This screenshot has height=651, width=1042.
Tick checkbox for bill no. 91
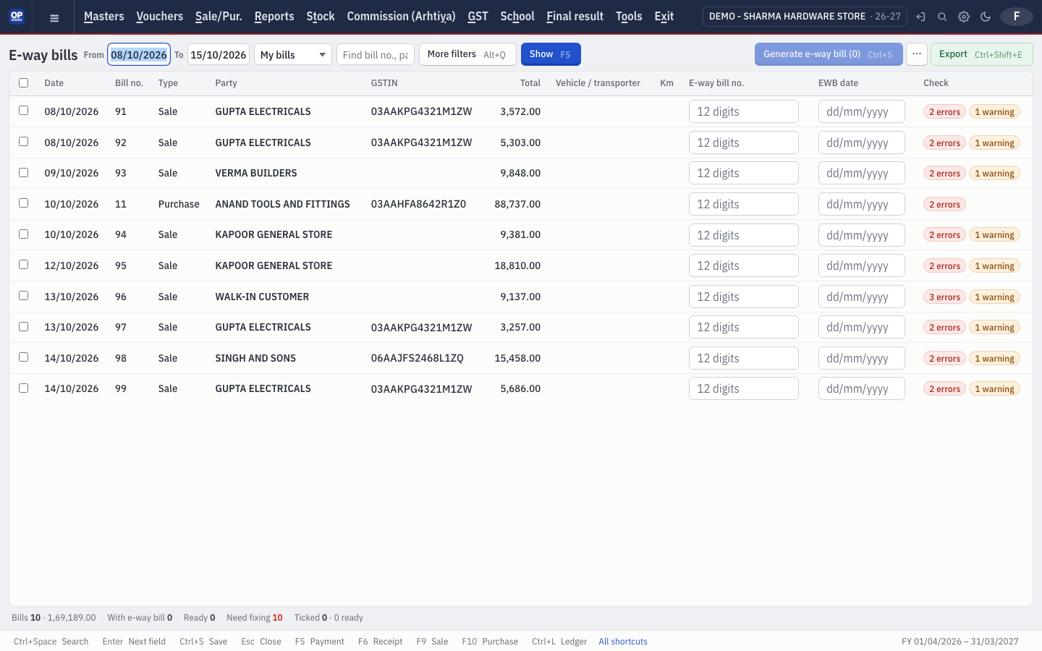(x=24, y=111)
